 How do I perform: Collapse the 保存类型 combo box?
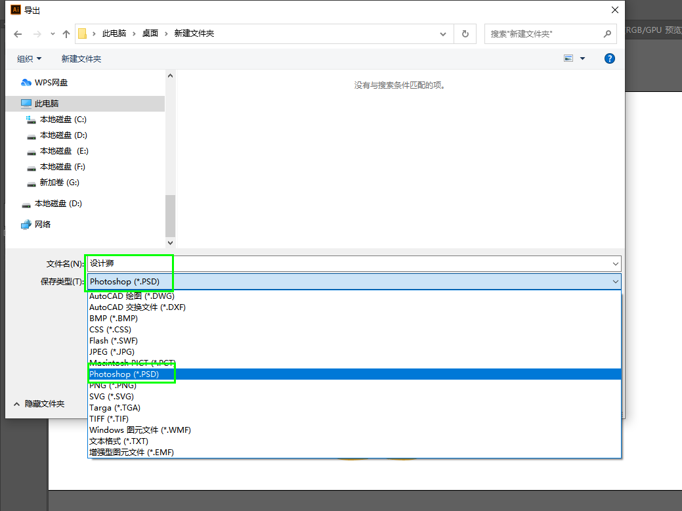pos(616,282)
